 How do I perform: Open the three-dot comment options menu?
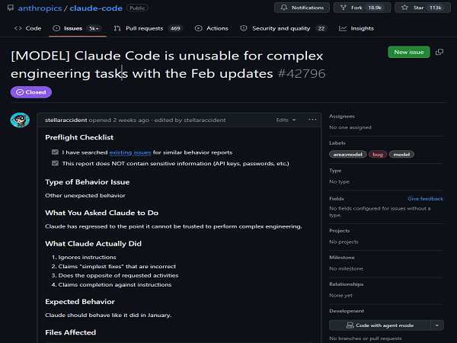(x=312, y=120)
